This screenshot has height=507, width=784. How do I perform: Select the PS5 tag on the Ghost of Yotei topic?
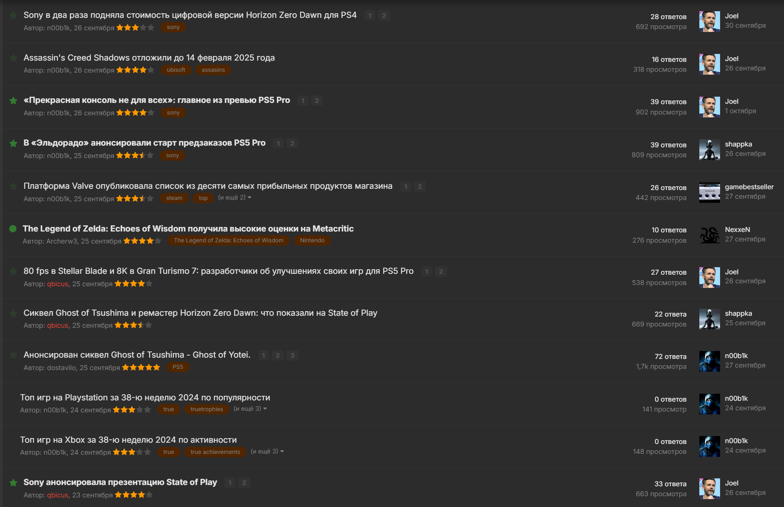point(178,367)
